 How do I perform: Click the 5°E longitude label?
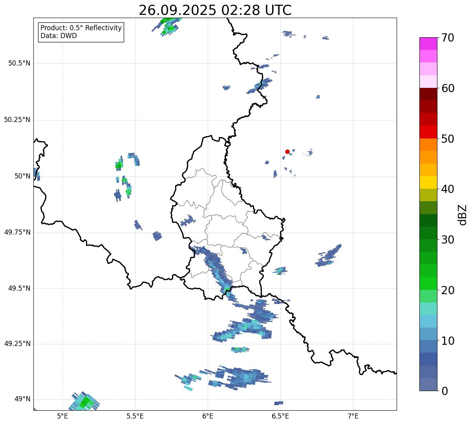click(x=62, y=416)
